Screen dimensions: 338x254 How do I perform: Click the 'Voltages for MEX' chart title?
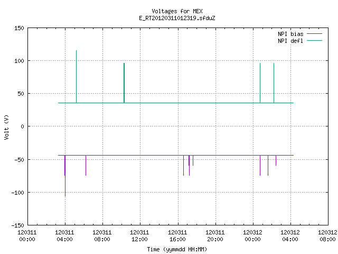coord(177,11)
